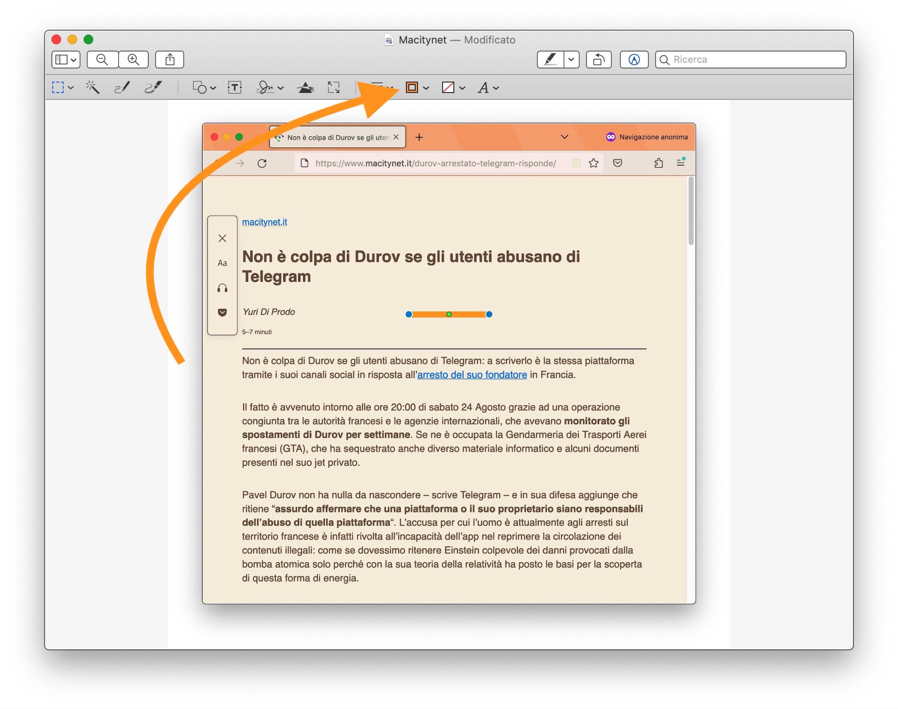The height and width of the screenshot is (709, 898).
Task: Rotate the image with rotate button
Action: (598, 60)
